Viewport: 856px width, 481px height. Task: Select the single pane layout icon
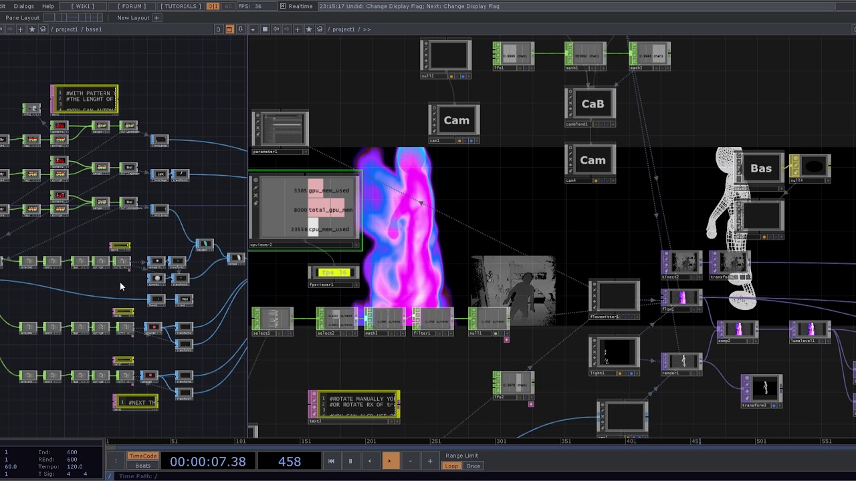point(49,17)
